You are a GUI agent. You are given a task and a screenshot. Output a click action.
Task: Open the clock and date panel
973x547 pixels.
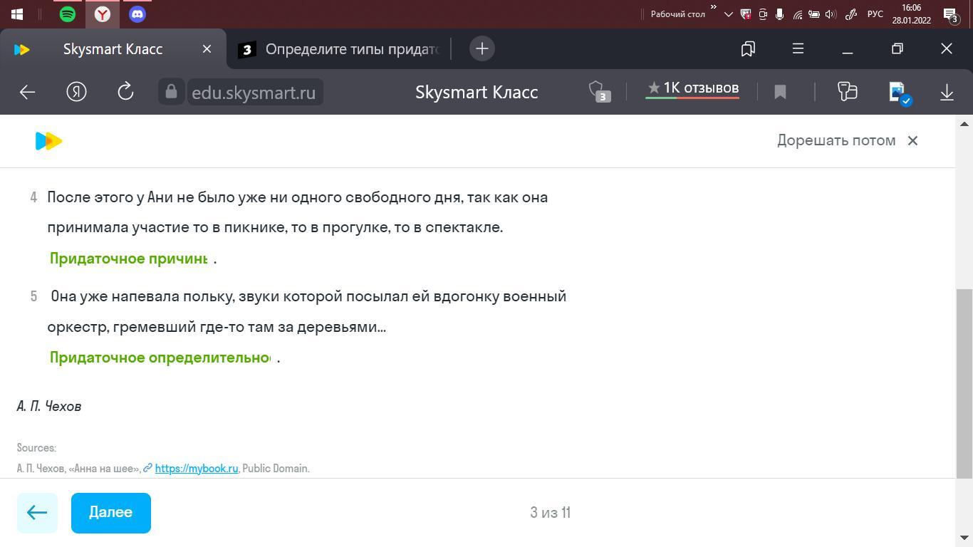pos(911,14)
